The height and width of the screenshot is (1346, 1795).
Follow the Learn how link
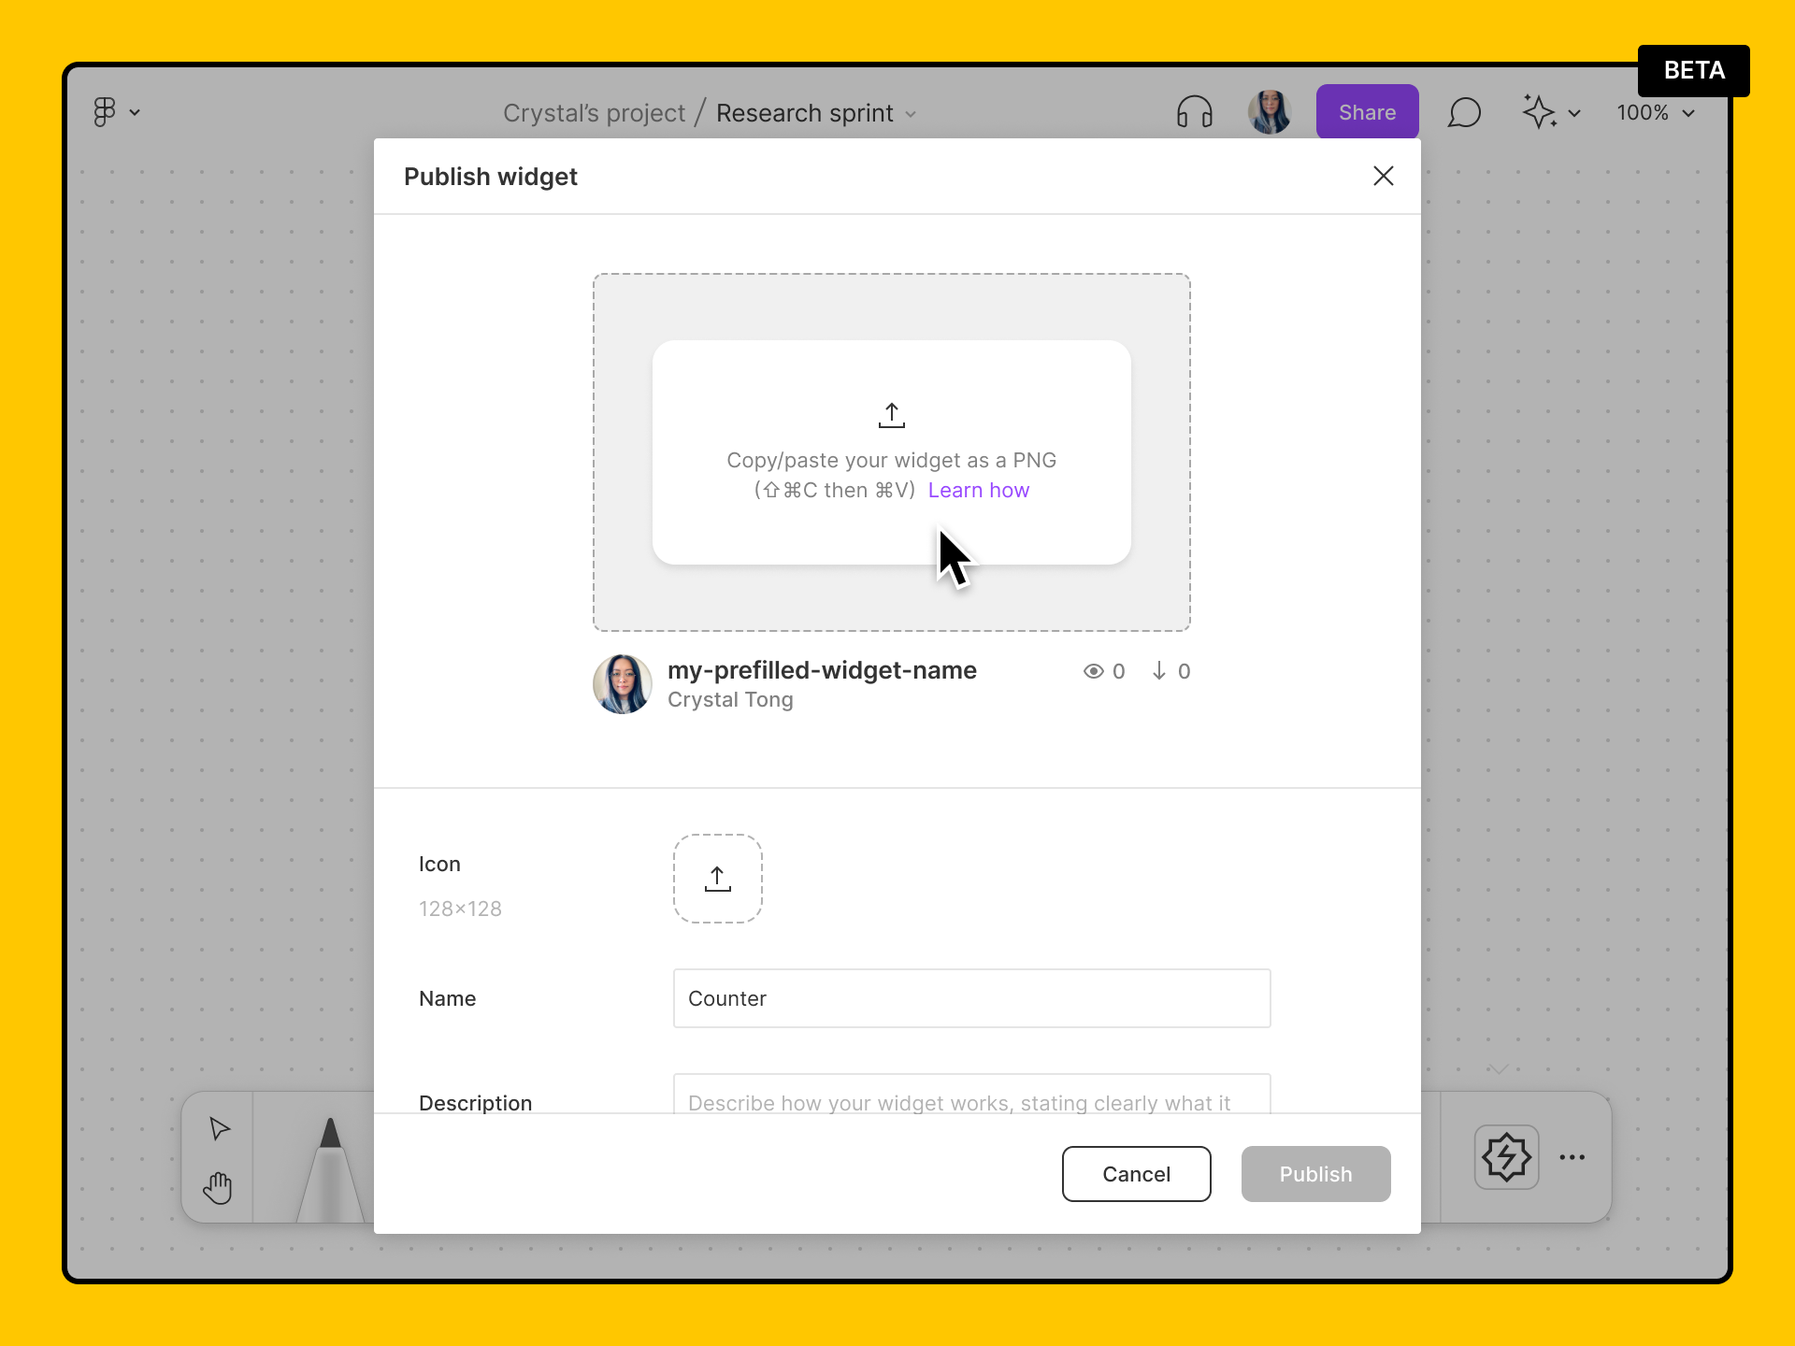tap(978, 490)
